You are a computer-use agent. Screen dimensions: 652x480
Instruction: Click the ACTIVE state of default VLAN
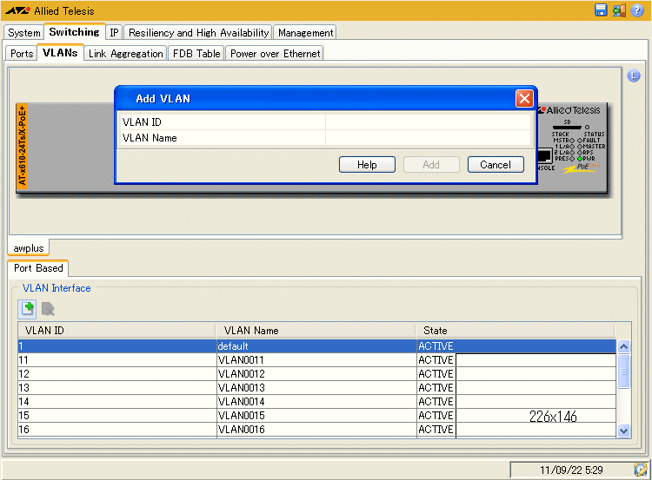(436, 346)
